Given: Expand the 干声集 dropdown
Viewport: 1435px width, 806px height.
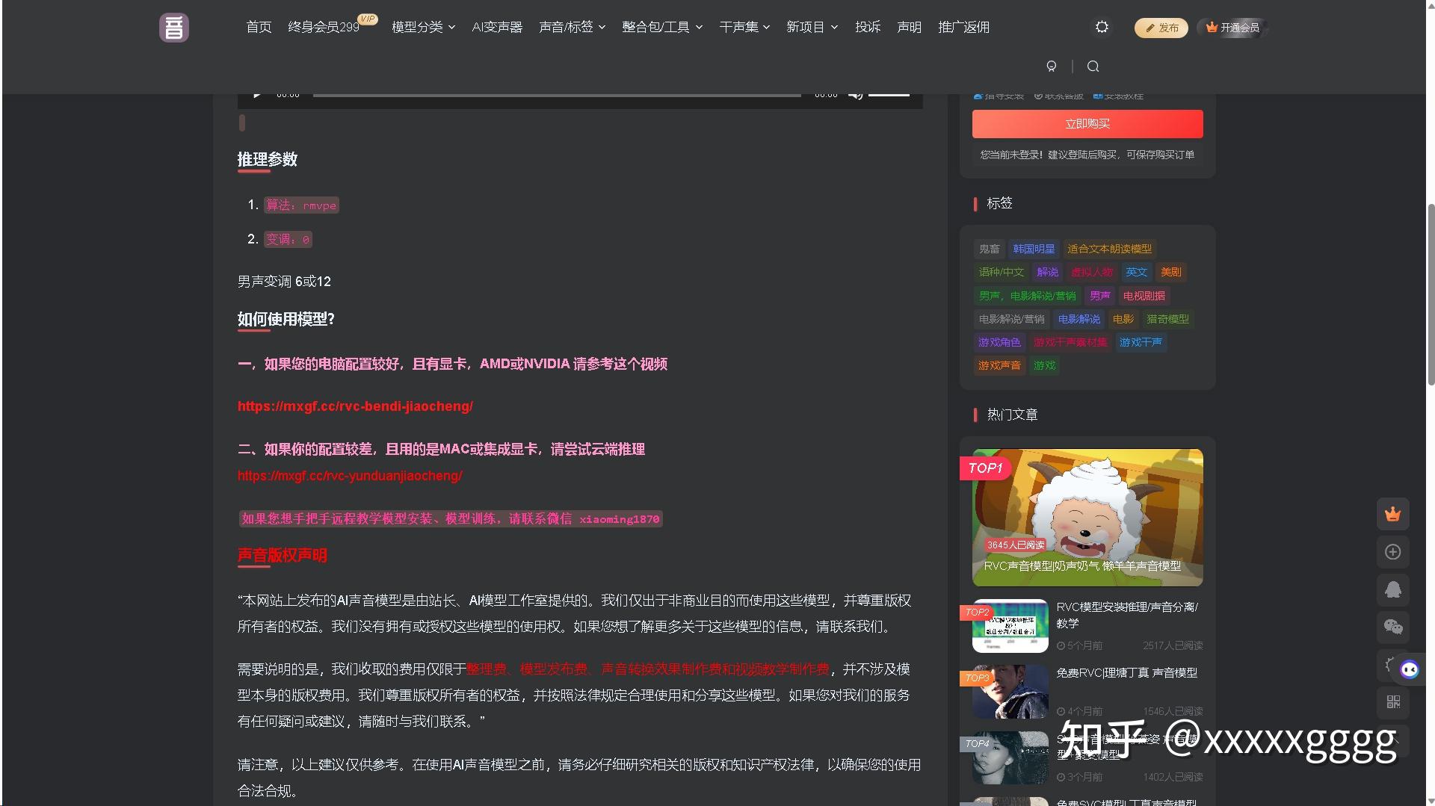Looking at the screenshot, I should coord(744,27).
